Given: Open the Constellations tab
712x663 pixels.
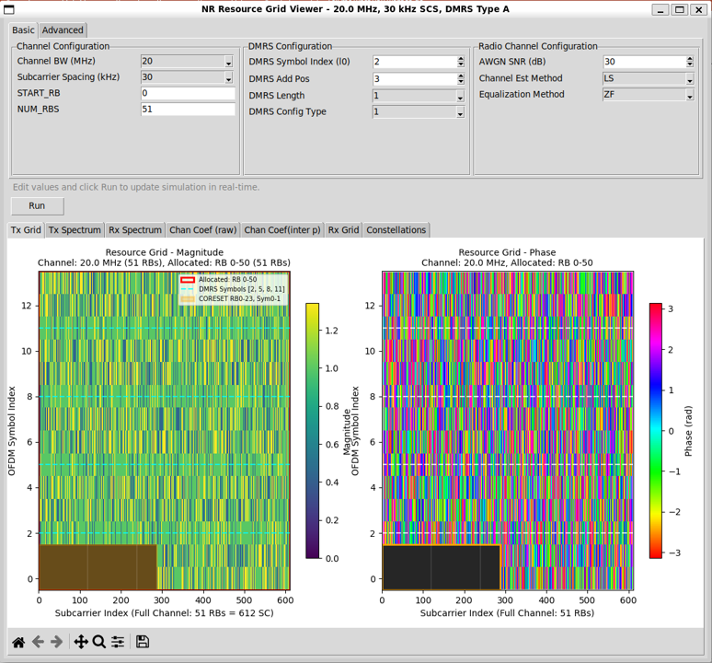Looking at the screenshot, I should coord(396,230).
